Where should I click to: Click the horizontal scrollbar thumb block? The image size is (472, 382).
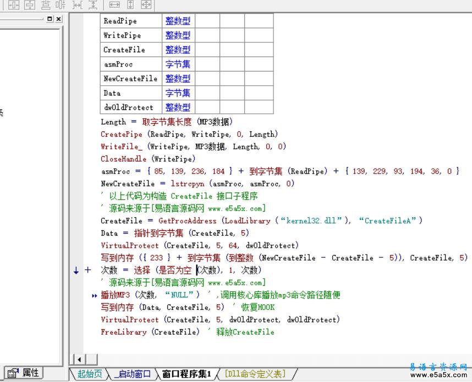point(92,359)
